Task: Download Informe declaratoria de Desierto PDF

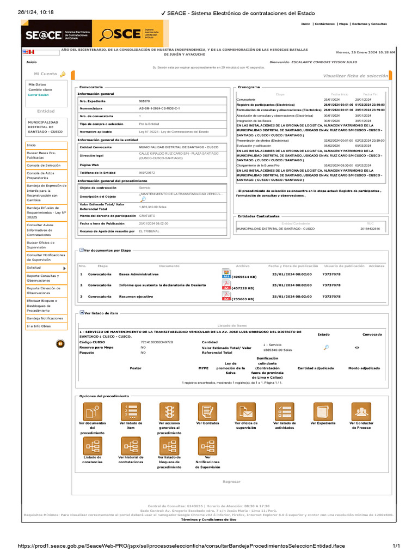Action: coord(226,285)
